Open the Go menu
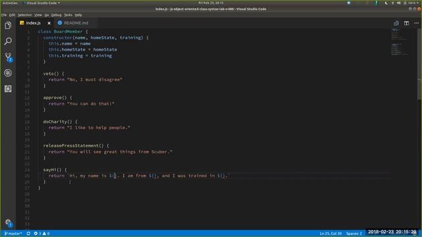This screenshot has height=237, width=422. (x=47, y=15)
